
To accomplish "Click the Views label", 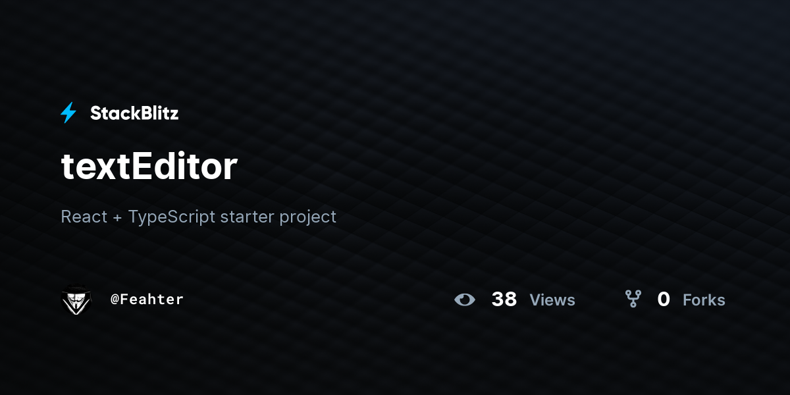I will tap(552, 300).
